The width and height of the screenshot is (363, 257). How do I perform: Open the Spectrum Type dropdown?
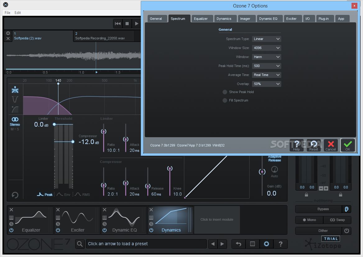(266, 39)
